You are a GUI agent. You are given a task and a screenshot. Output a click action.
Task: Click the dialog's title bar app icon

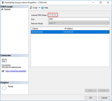tap(3, 2)
